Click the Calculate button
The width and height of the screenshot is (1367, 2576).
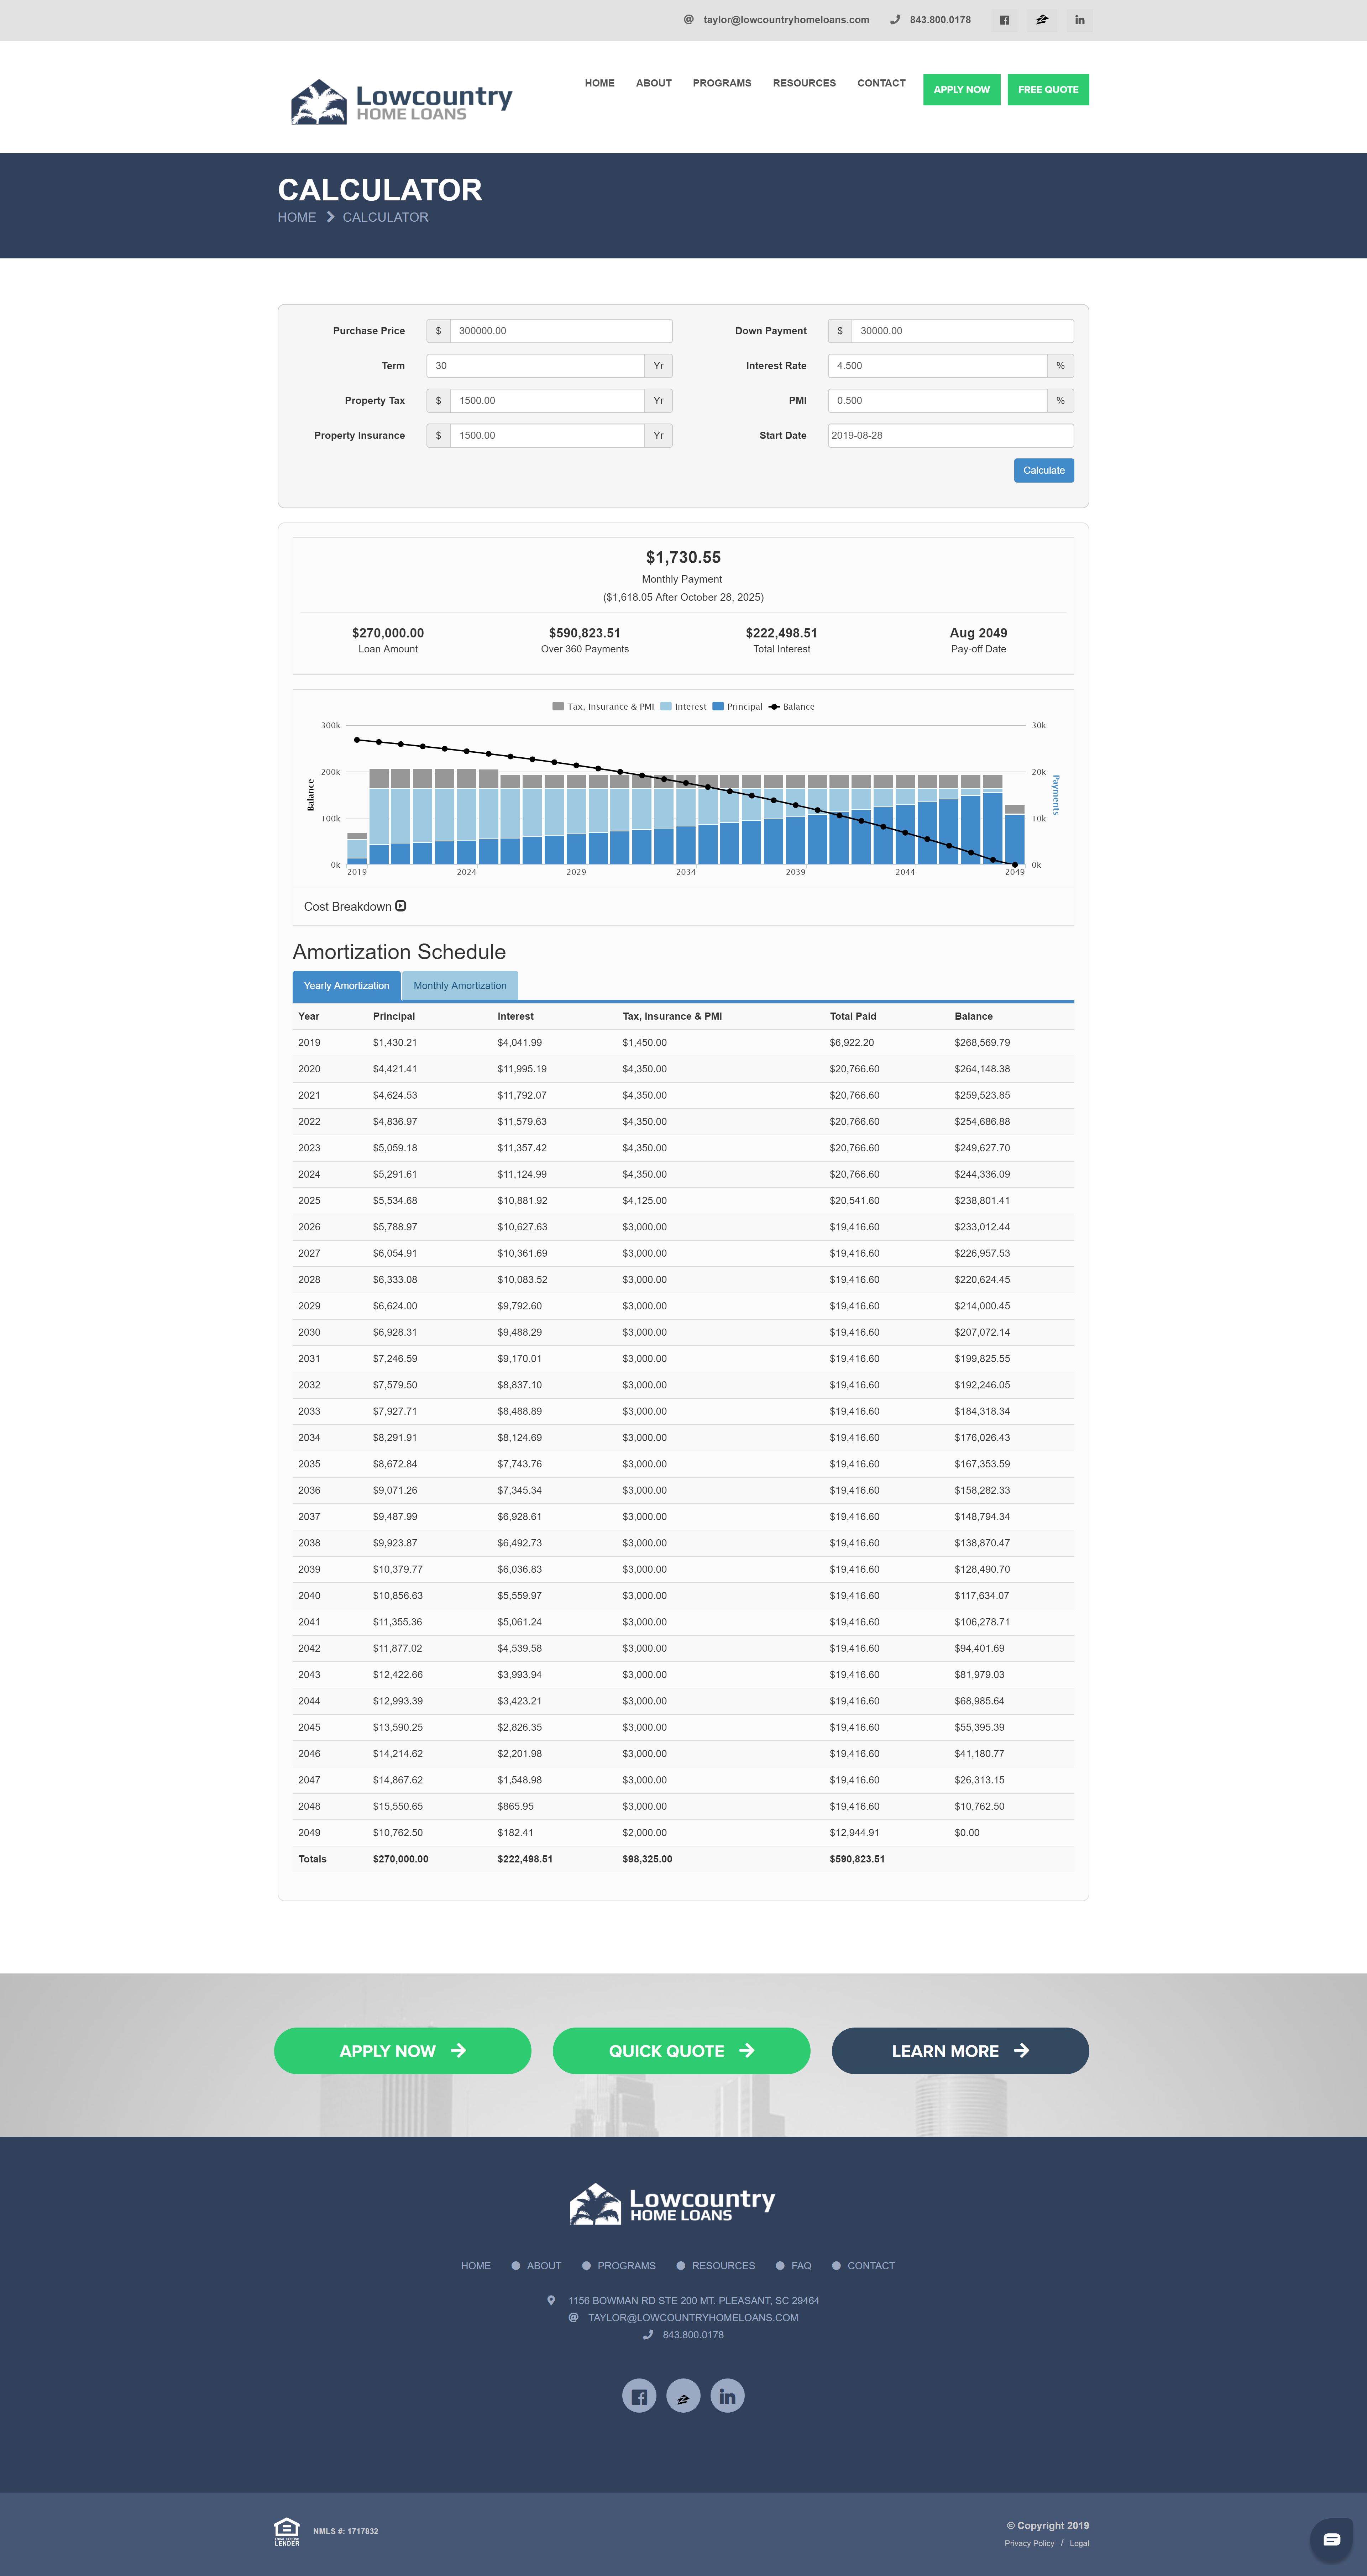point(1044,470)
